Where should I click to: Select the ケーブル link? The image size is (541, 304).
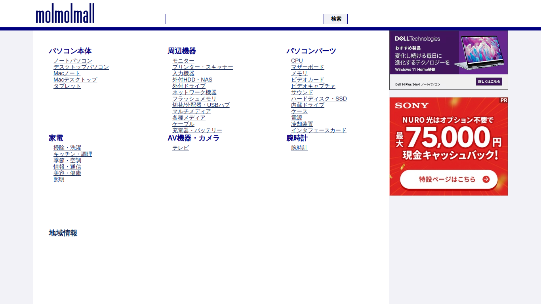[x=183, y=124]
